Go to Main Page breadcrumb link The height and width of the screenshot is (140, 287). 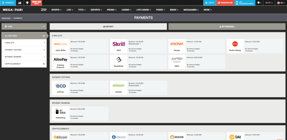point(6,18)
